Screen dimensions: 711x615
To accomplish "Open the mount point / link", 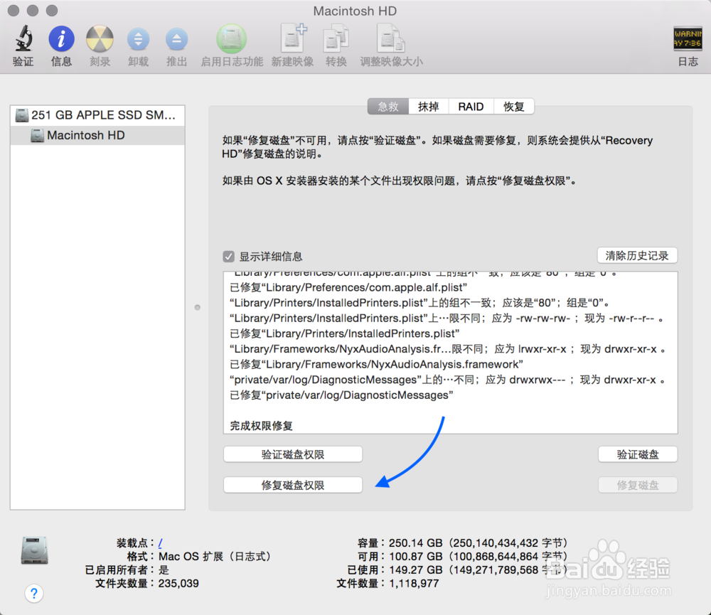I will [160, 542].
